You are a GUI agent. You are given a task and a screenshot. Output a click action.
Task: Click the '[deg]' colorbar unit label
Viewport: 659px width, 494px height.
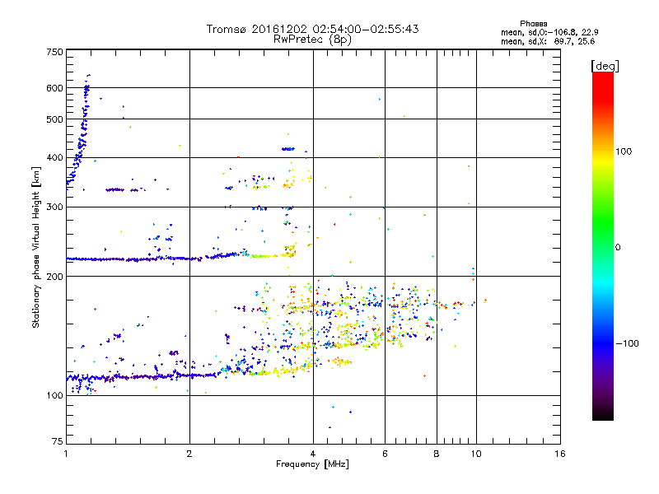coord(605,66)
